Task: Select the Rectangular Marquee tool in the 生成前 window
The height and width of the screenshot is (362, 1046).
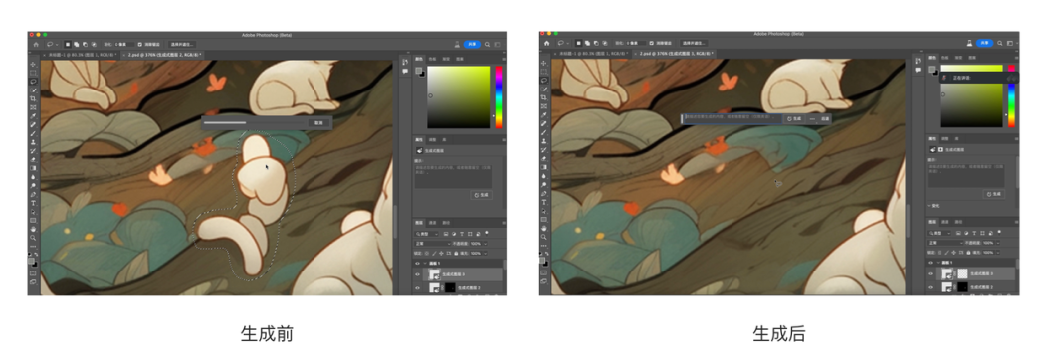Action: 33,73
